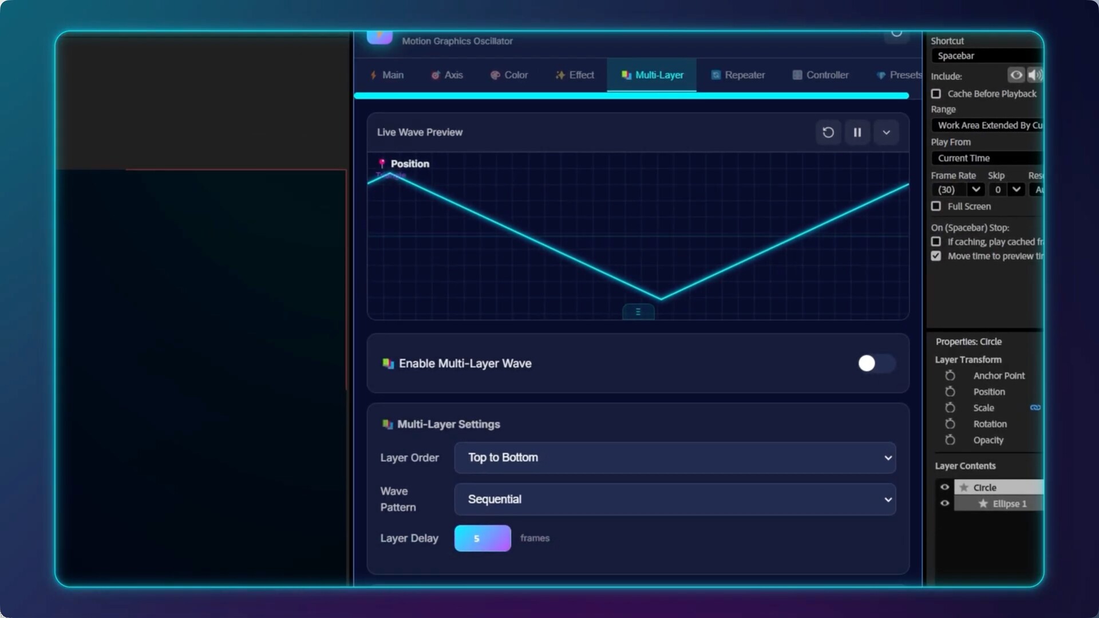Switch to the Effect tab
The width and height of the screenshot is (1099, 618).
pyautogui.click(x=575, y=75)
